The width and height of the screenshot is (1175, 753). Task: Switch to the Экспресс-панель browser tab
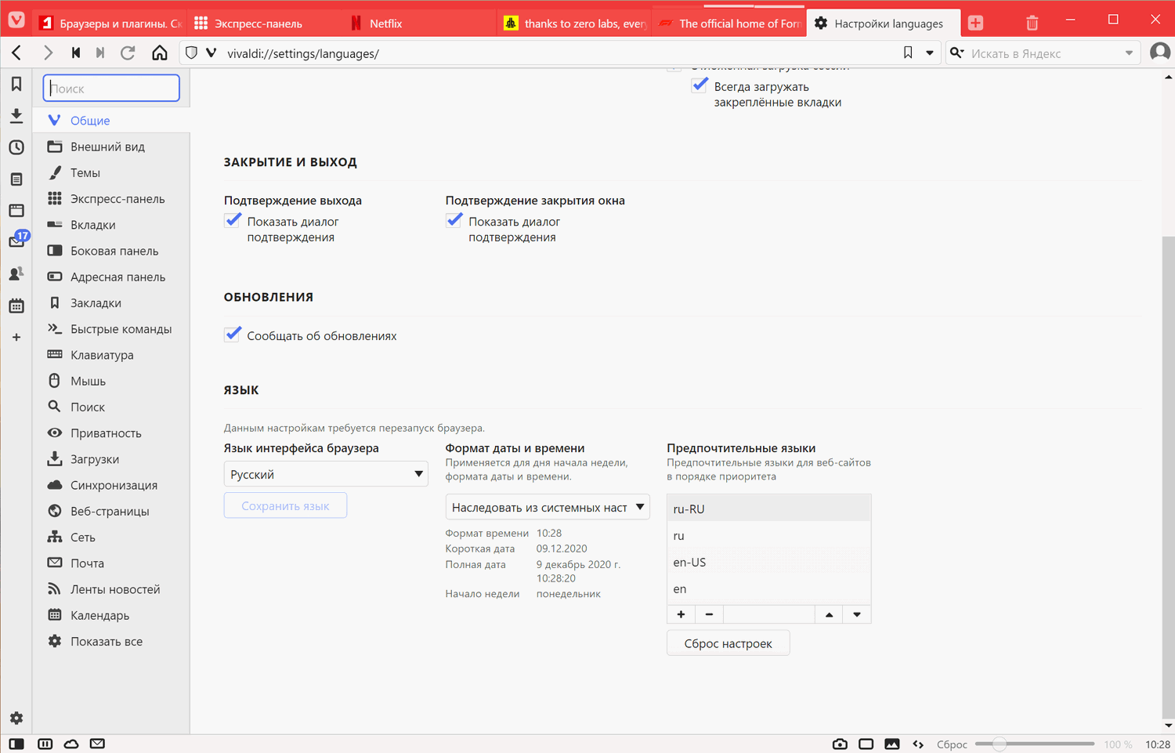265,24
